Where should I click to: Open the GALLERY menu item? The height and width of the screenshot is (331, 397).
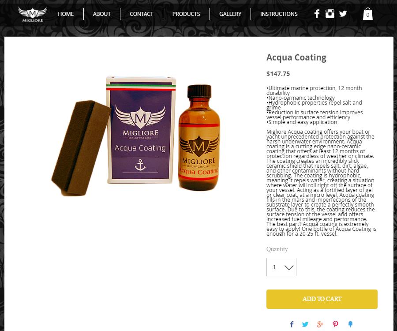point(230,14)
